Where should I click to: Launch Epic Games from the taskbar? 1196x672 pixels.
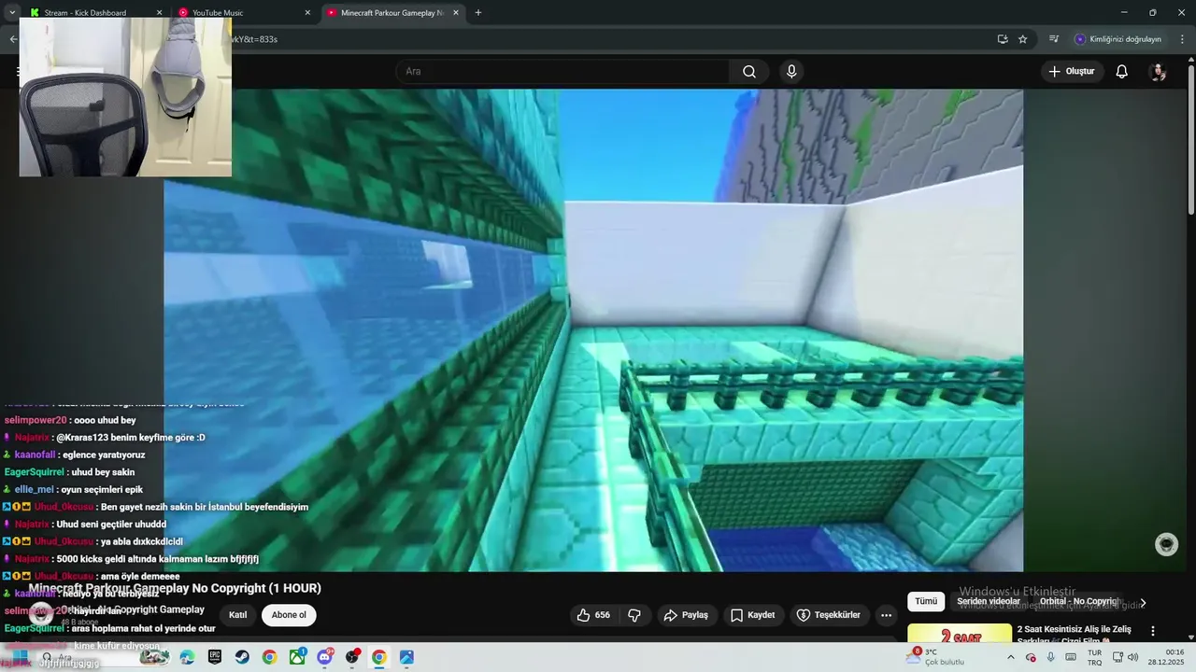[x=215, y=657]
